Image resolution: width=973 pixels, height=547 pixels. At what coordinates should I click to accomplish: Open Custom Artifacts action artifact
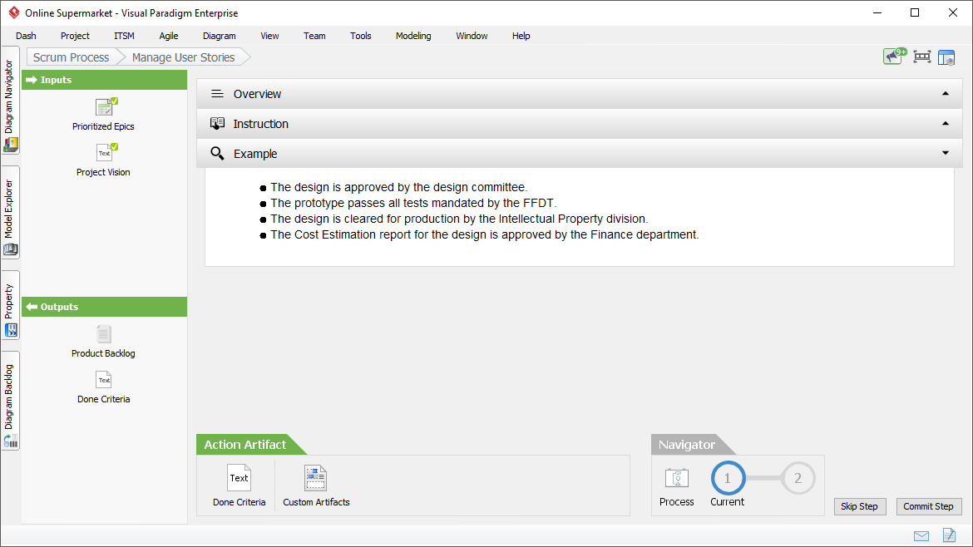[316, 486]
